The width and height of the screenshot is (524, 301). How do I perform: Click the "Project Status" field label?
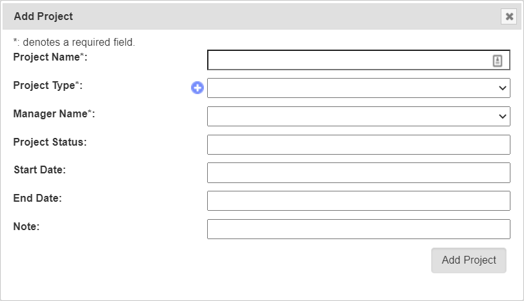coord(50,142)
